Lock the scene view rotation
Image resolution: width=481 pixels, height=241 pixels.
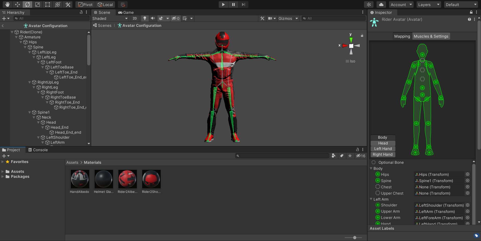click(362, 36)
